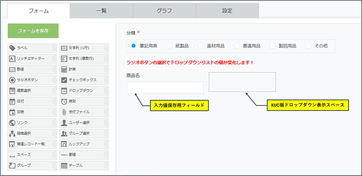Image resolution: width=362 pixels, height=176 pixels.
Task: Choose the 時刻 clock icon field
Action: coord(64,102)
